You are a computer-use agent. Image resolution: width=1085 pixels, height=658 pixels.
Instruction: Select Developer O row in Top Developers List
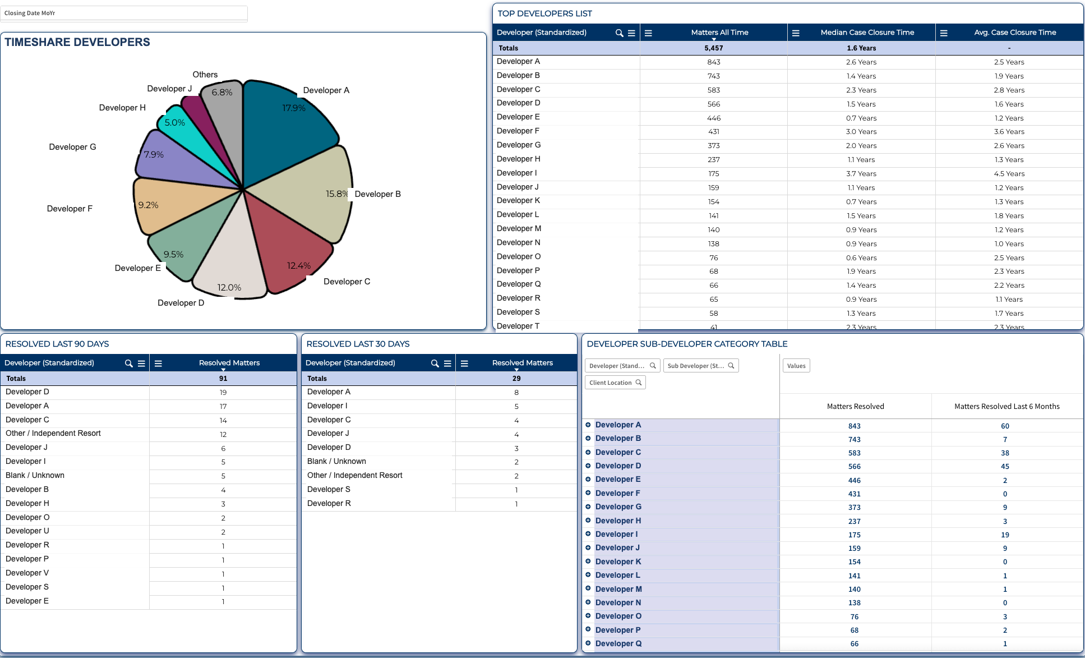click(788, 257)
